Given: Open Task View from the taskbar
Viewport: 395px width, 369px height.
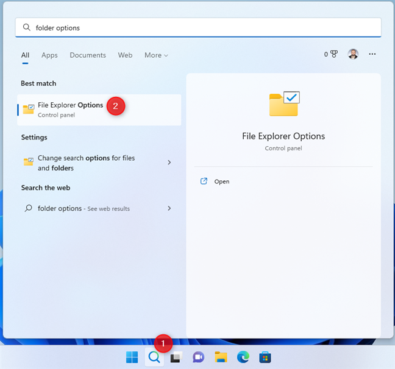Looking at the screenshot, I should coord(176,357).
